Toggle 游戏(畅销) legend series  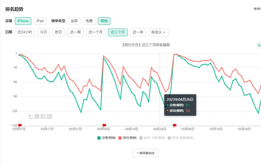128,138
